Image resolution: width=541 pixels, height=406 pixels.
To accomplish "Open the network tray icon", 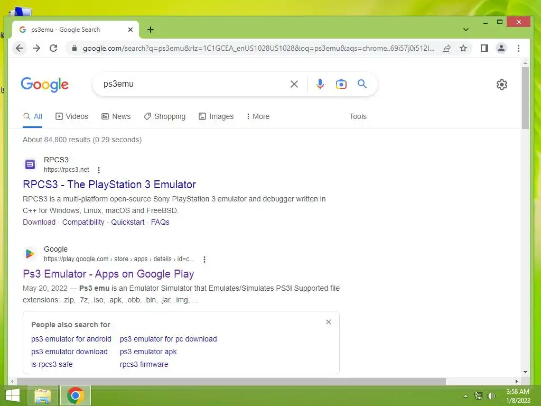I will 479,396.
